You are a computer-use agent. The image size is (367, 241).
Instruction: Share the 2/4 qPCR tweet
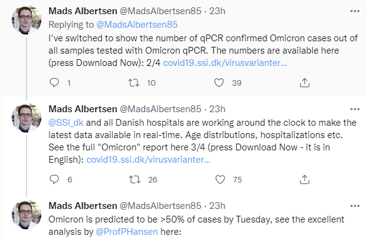point(305,83)
